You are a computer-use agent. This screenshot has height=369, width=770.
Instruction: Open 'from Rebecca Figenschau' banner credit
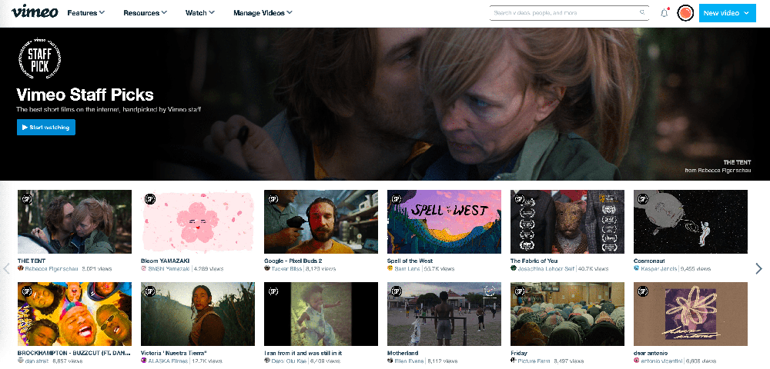(718, 171)
